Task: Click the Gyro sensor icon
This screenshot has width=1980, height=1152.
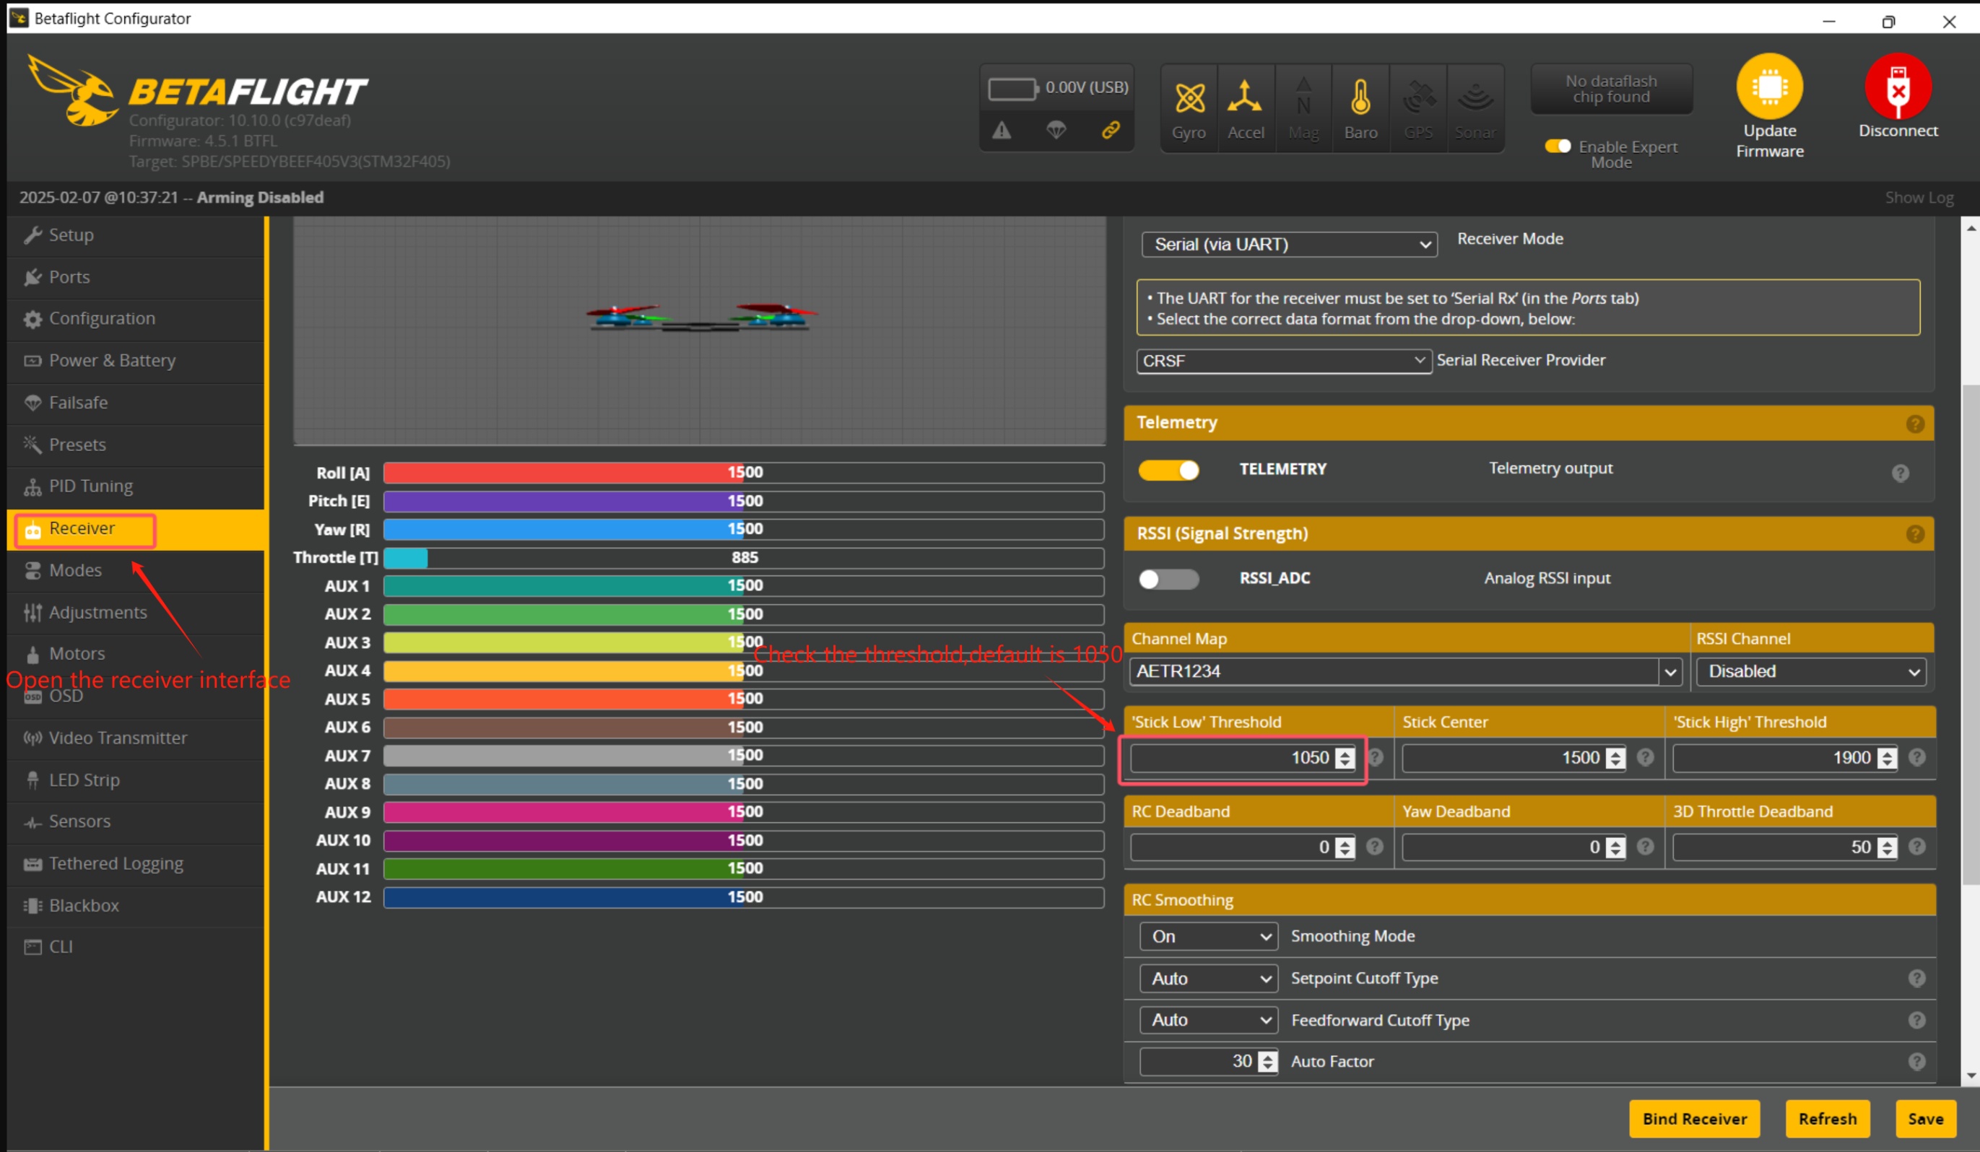Action: coord(1189,98)
